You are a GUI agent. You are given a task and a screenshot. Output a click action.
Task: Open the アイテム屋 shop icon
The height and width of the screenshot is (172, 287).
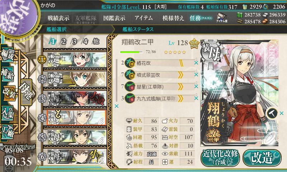[x=222, y=18]
